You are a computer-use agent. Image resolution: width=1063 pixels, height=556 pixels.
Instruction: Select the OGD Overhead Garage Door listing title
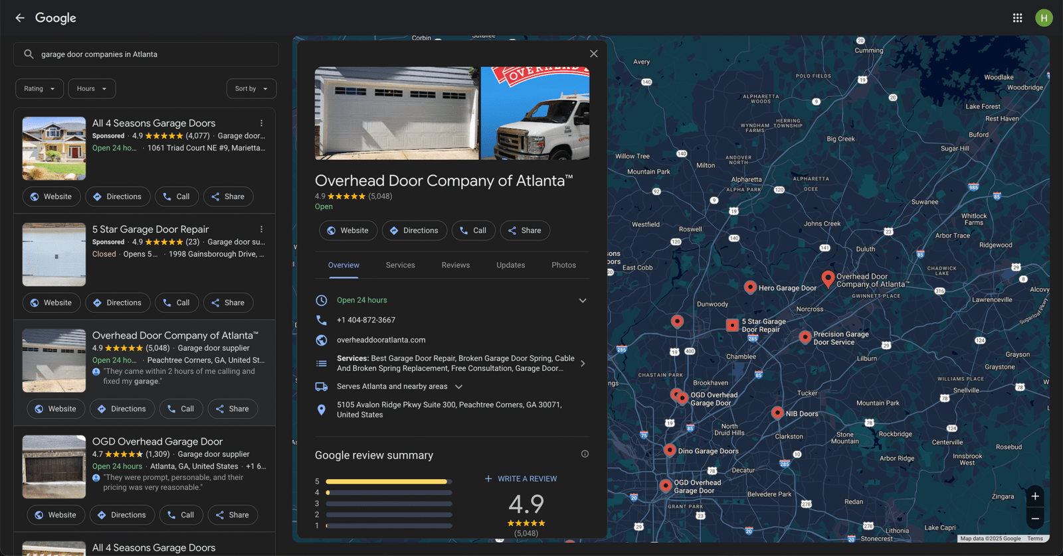click(x=157, y=442)
